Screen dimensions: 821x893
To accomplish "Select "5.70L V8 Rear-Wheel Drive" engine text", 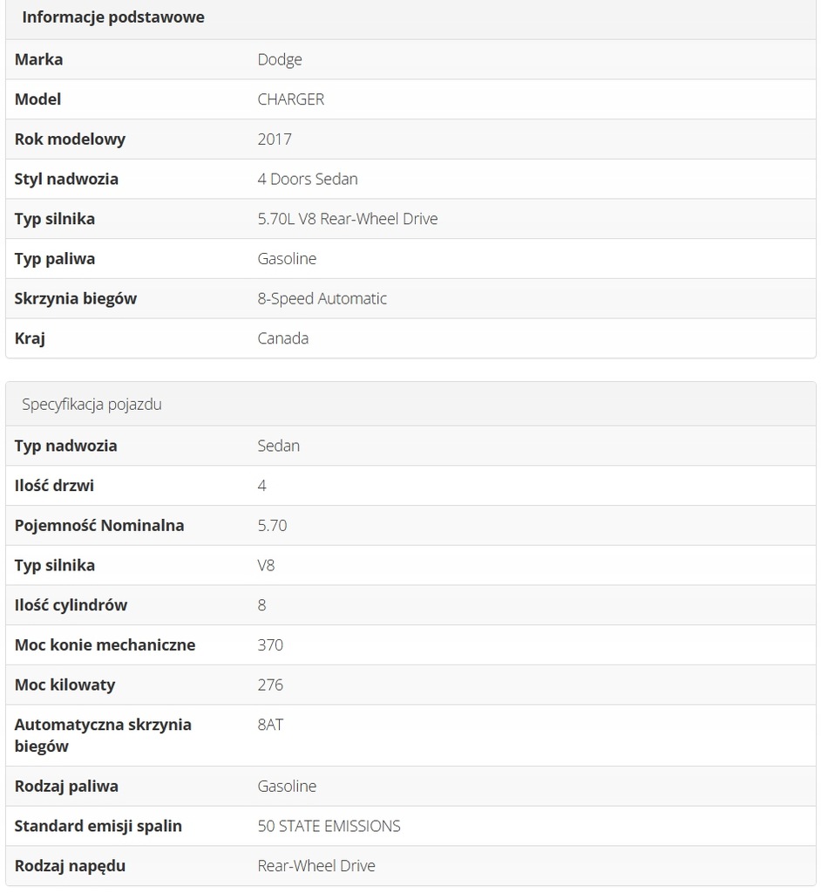I will (348, 220).
